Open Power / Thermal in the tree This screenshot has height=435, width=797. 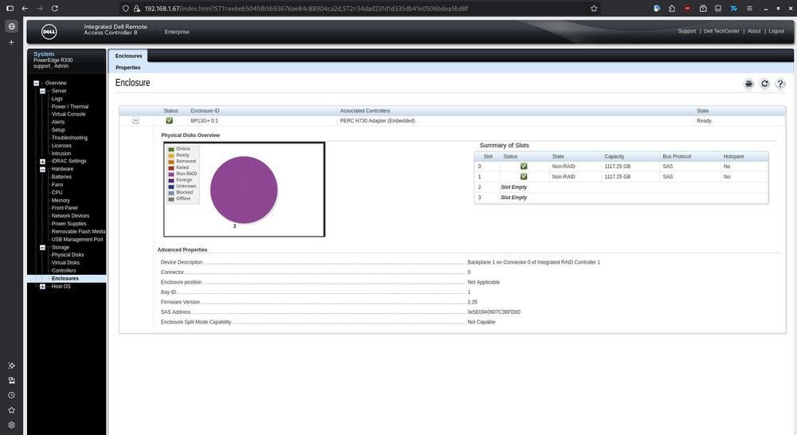(x=70, y=107)
